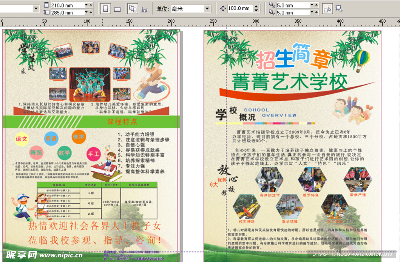Select list item 8、提高整体科学素养

click(x=141, y=171)
